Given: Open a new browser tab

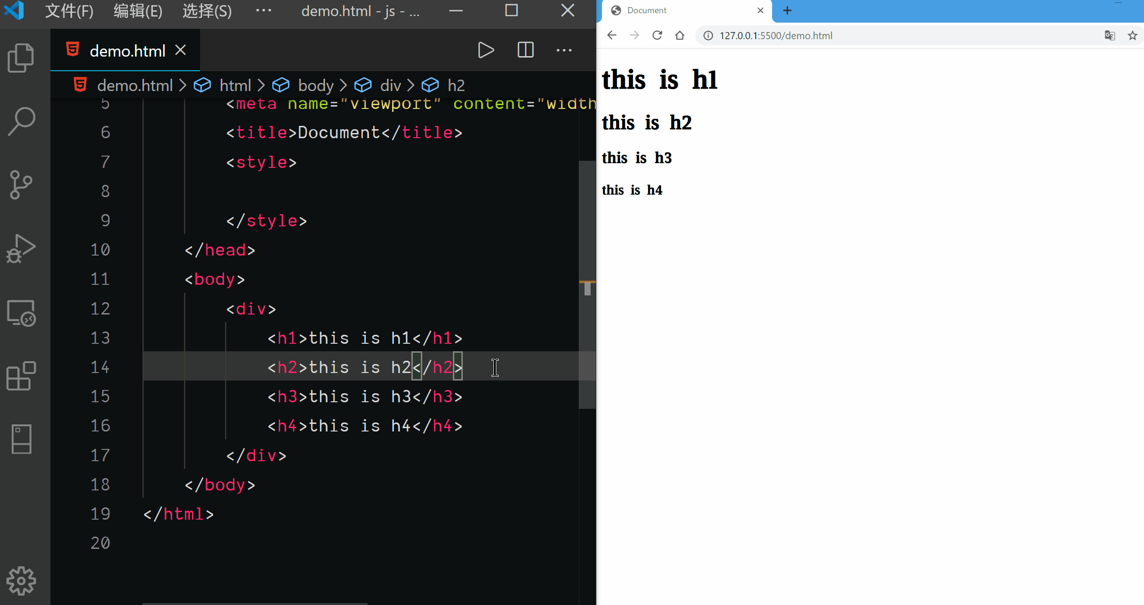Looking at the screenshot, I should [787, 10].
